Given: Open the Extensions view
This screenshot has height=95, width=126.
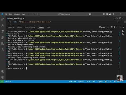Looking at the screenshot, I should tap(3, 44).
